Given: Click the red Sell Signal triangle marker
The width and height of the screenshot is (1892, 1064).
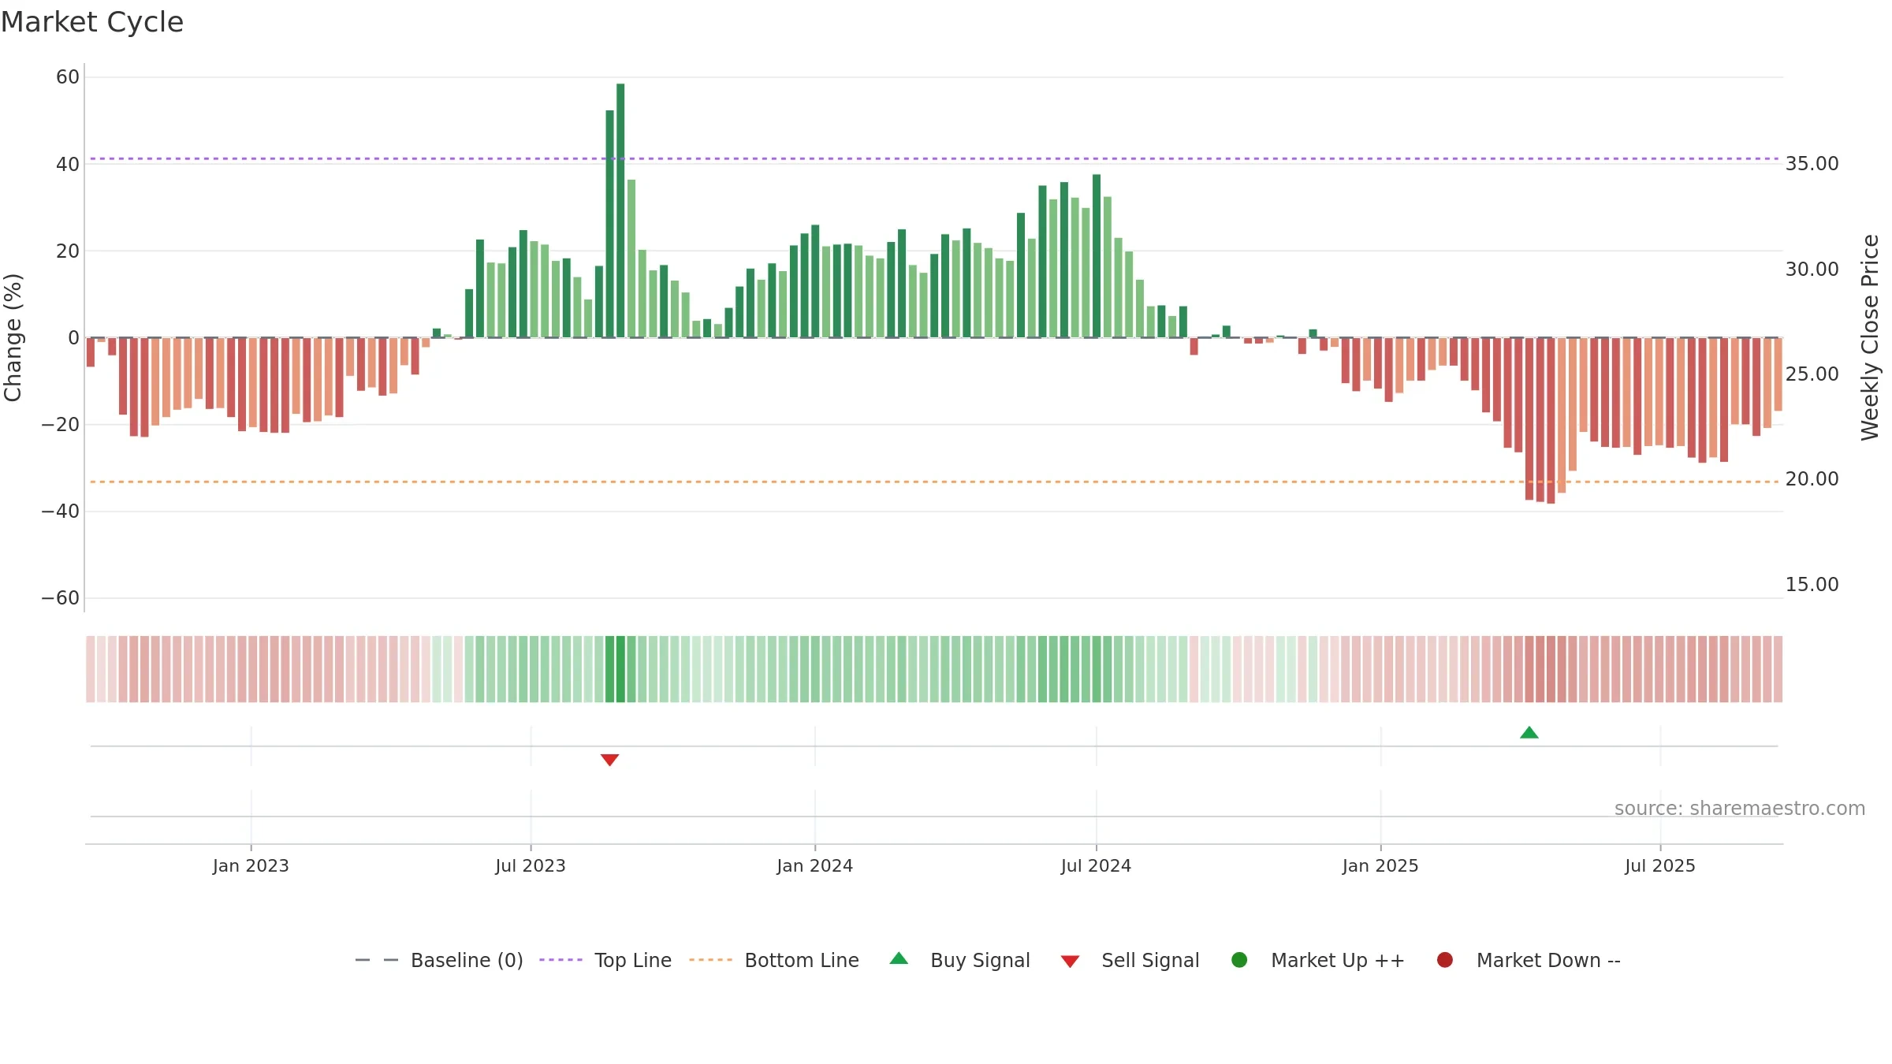Looking at the screenshot, I should click(x=609, y=760).
